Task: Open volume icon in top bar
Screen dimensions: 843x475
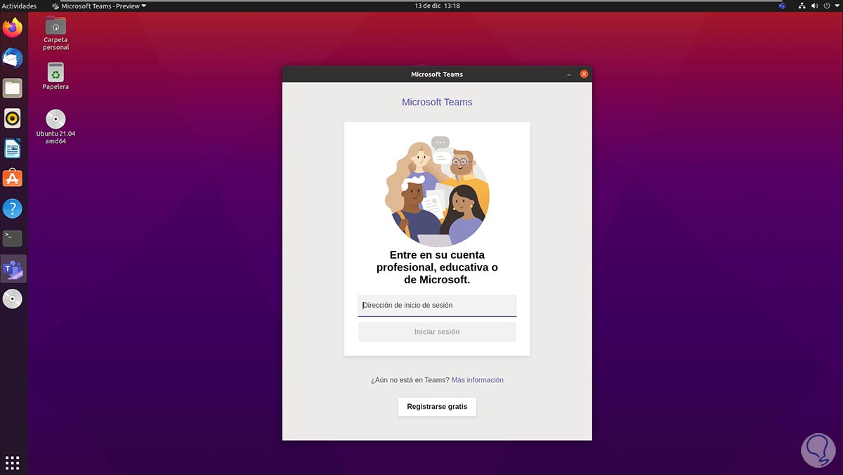Action: (815, 6)
